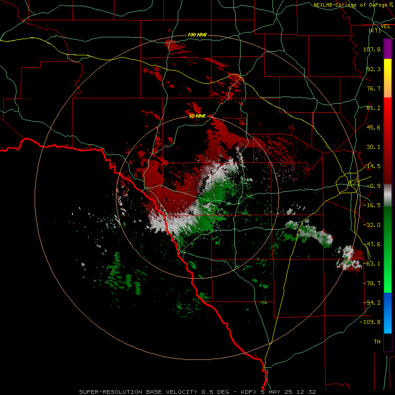Click the -32.0 velocity scale value
This screenshot has height=395, width=395.
[x=372, y=225]
